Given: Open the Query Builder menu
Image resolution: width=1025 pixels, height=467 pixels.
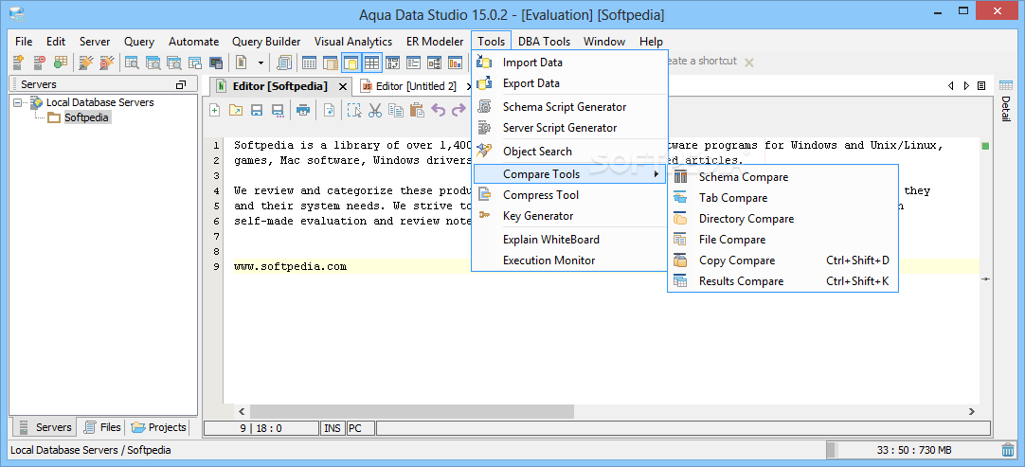Looking at the screenshot, I should point(266,42).
